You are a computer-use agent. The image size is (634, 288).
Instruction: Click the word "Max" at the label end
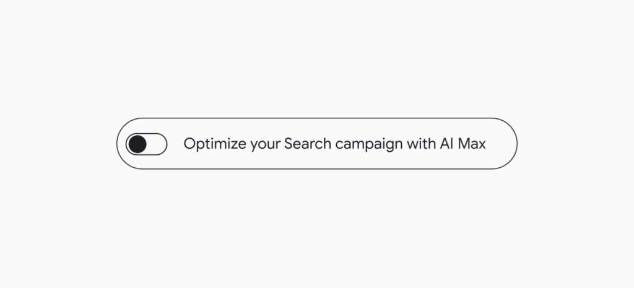click(472, 144)
